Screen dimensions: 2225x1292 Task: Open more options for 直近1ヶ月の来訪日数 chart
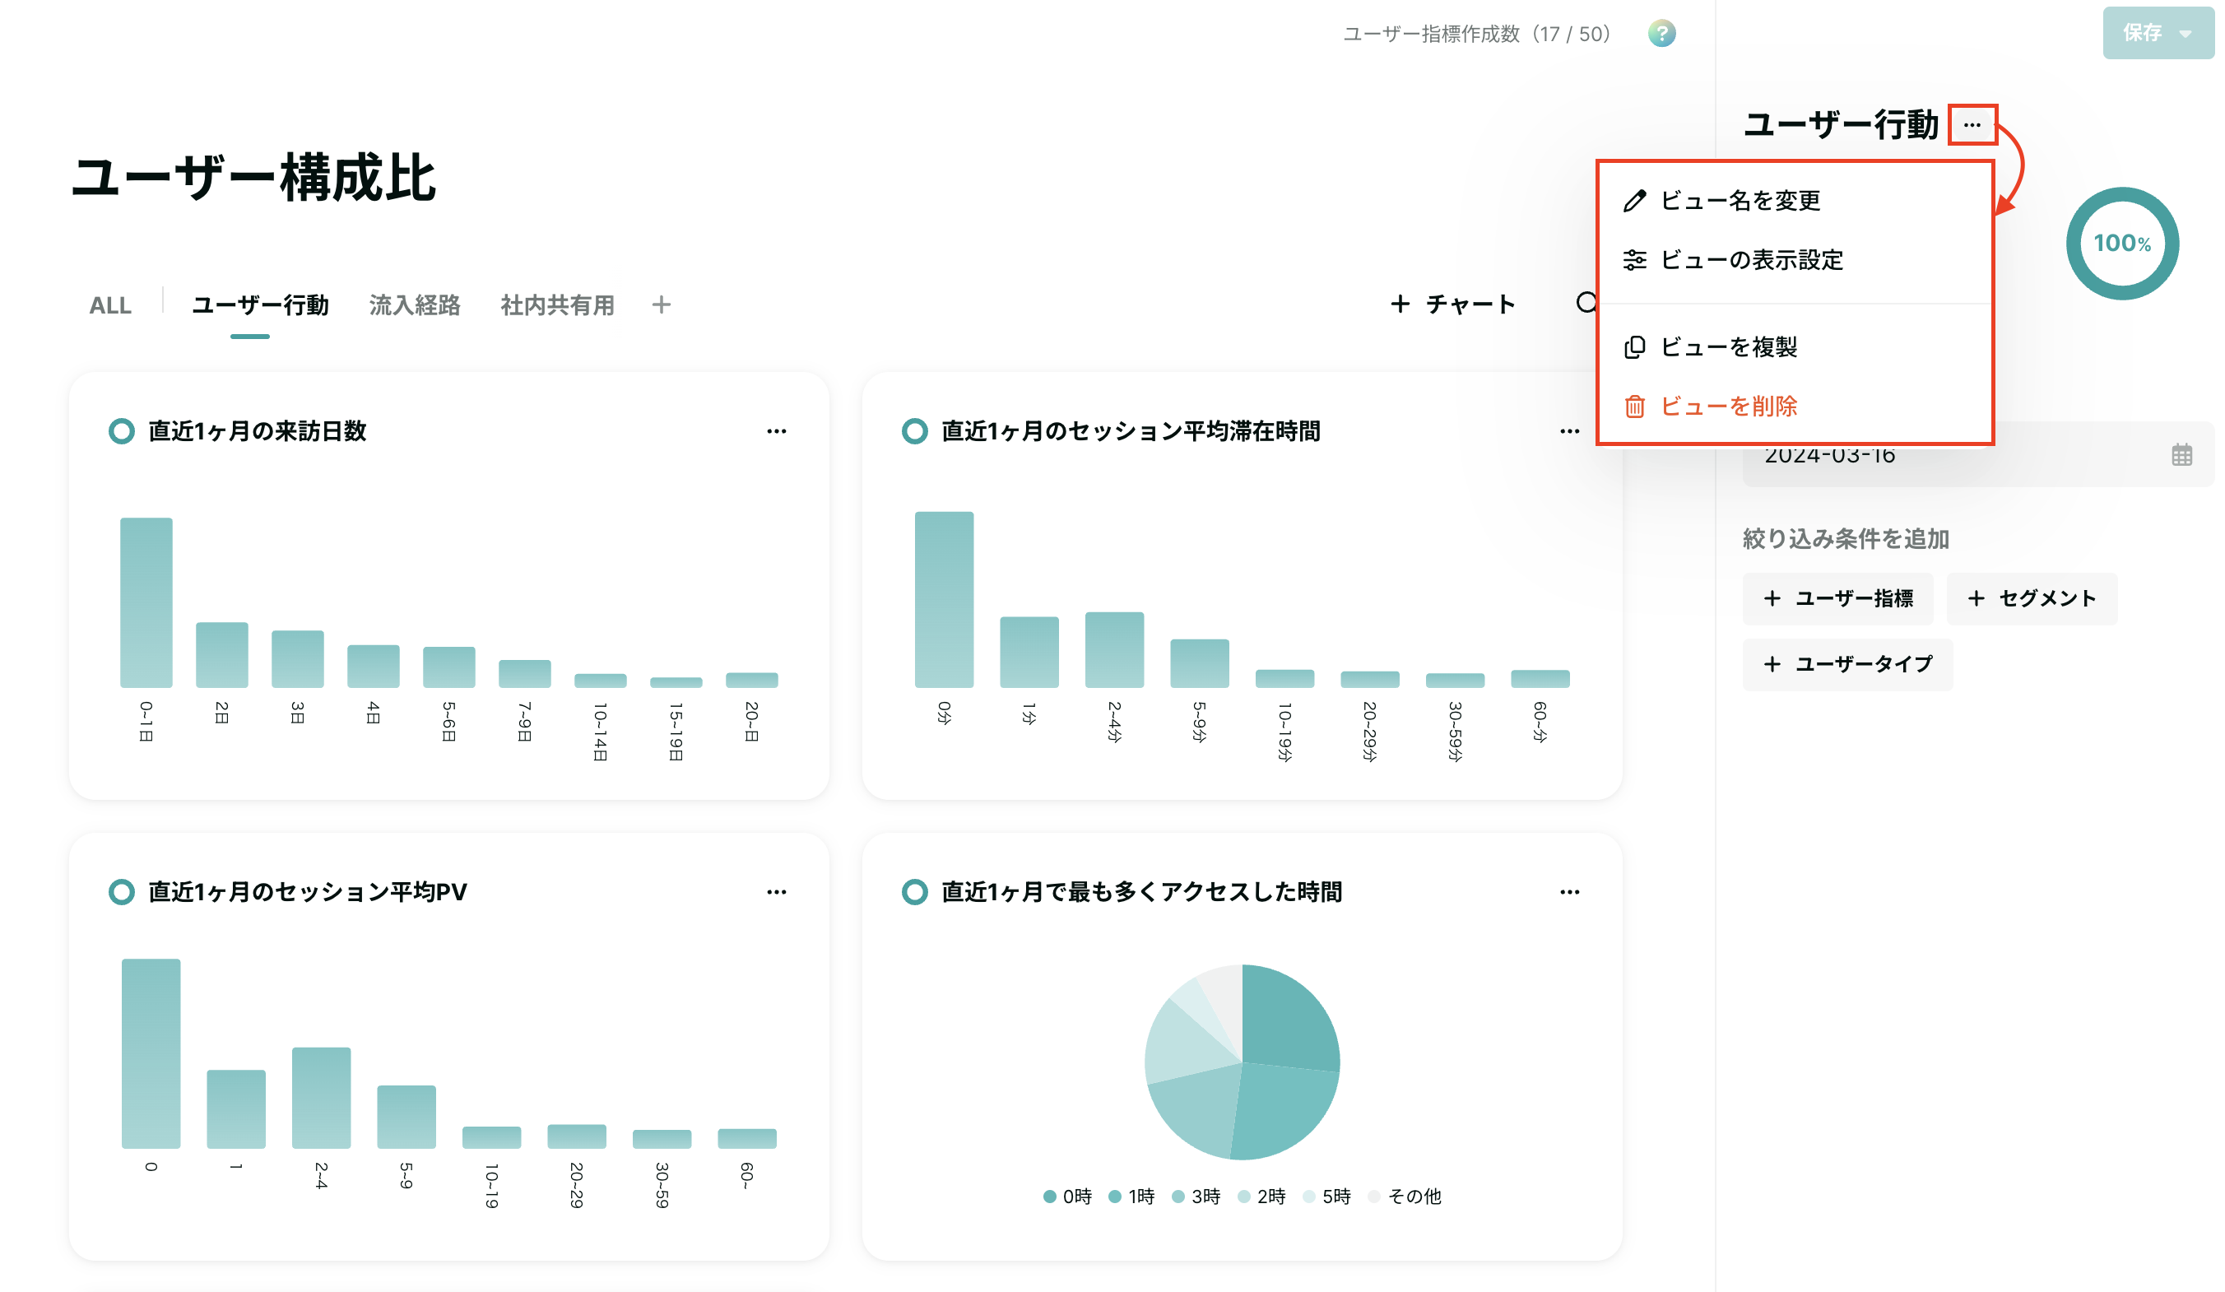[x=776, y=431]
